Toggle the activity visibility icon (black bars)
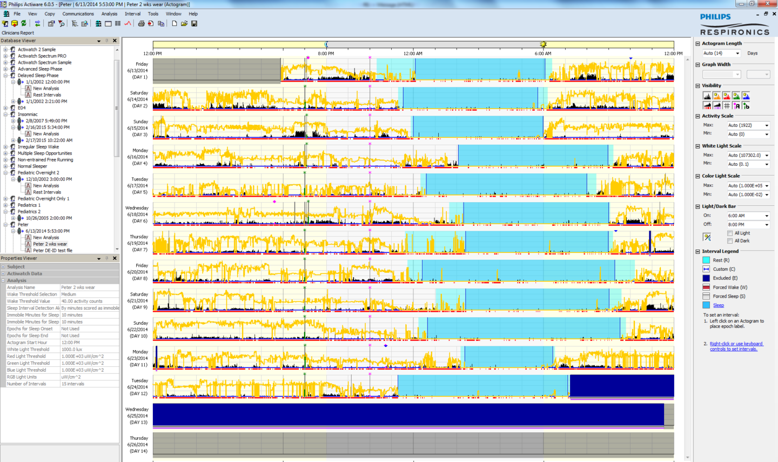Viewport: 778px width, 462px height. (x=707, y=96)
